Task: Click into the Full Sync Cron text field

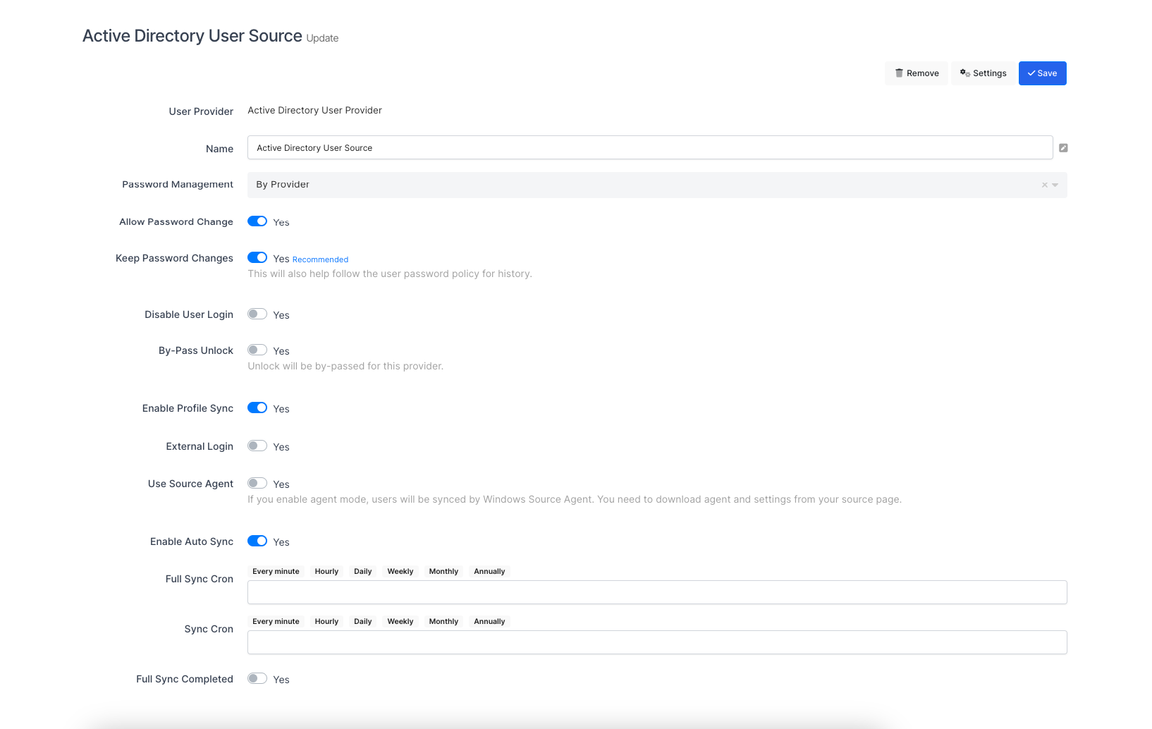Action: (656, 592)
